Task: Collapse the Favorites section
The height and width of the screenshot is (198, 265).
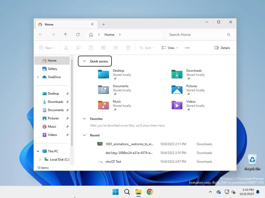Action: click(x=84, y=119)
